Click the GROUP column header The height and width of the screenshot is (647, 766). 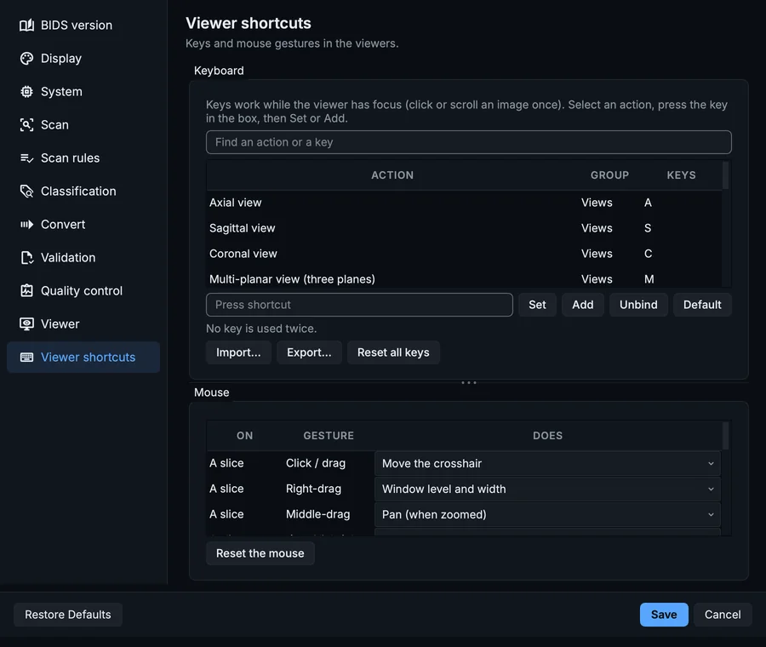(x=609, y=175)
